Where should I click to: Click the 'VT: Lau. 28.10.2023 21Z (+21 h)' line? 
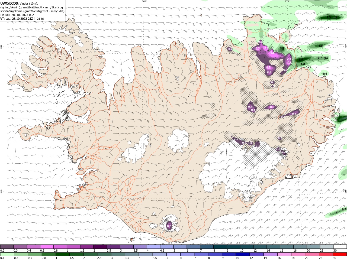(22, 19)
